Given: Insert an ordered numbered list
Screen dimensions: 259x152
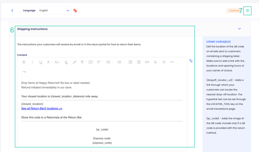Looking at the screenshot, I should pyautogui.click(x=108, y=62).
